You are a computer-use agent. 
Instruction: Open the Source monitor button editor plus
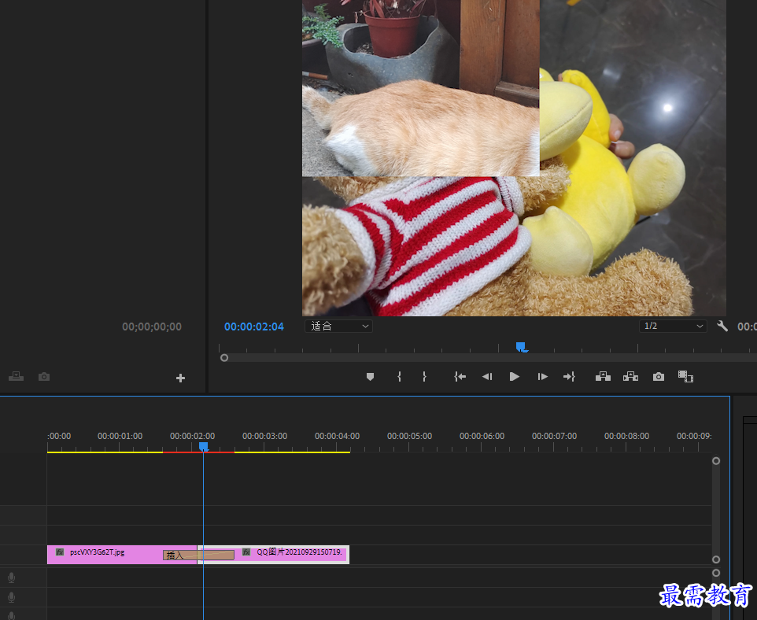pos(180,378)
